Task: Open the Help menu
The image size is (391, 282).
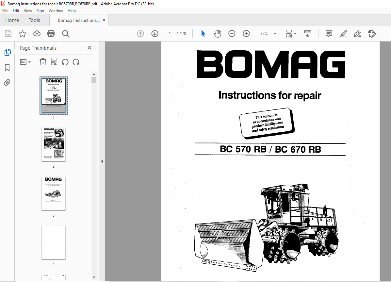Action: [72, 11]
